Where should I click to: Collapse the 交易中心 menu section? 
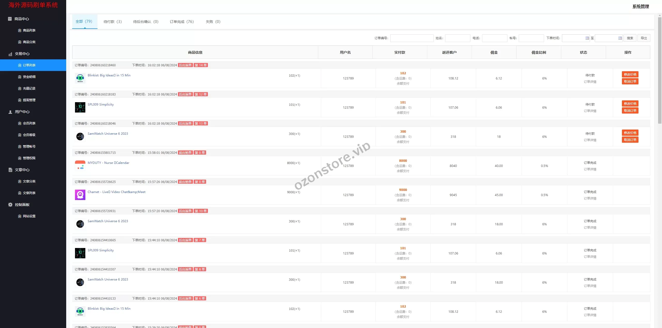(22, 54)
